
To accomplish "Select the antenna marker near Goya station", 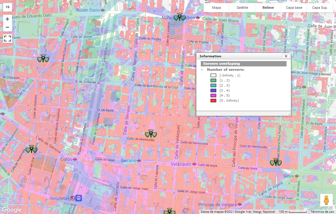I will click(276, 162).
